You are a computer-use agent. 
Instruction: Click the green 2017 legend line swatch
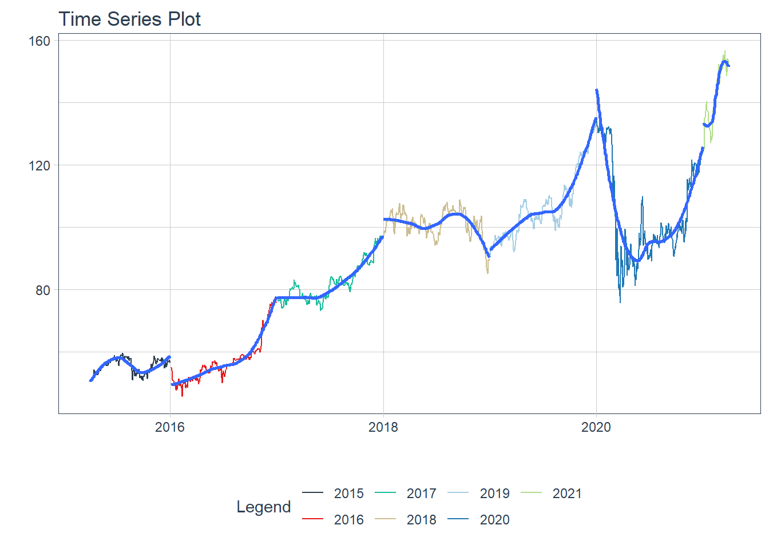point(385,493)
